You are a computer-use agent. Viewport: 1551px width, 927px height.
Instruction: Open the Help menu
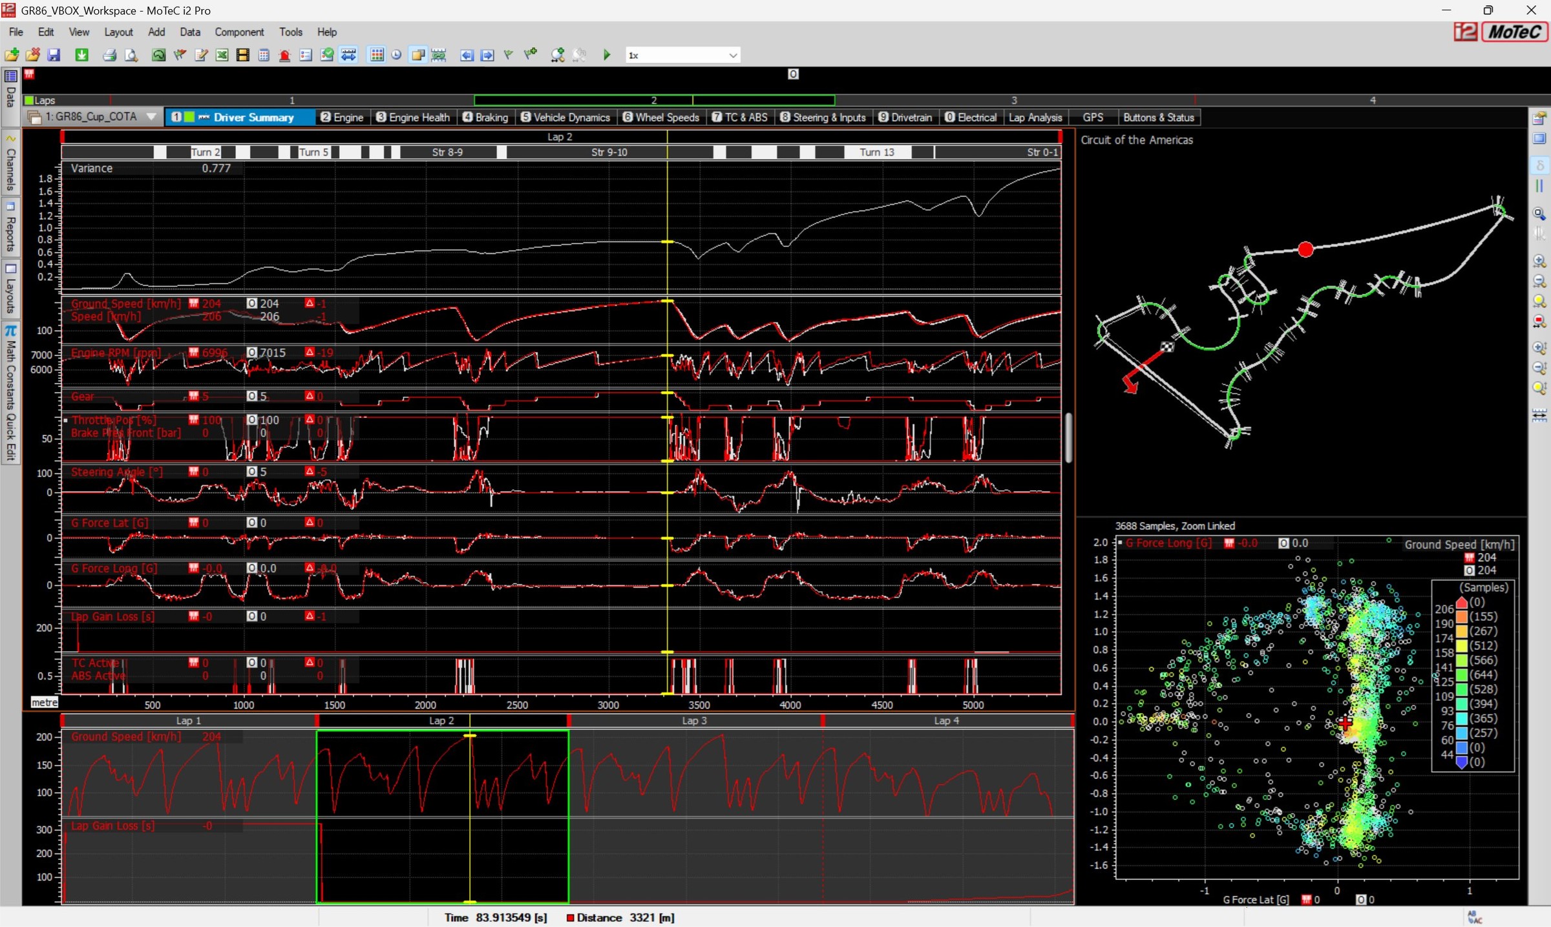(327, 32)
